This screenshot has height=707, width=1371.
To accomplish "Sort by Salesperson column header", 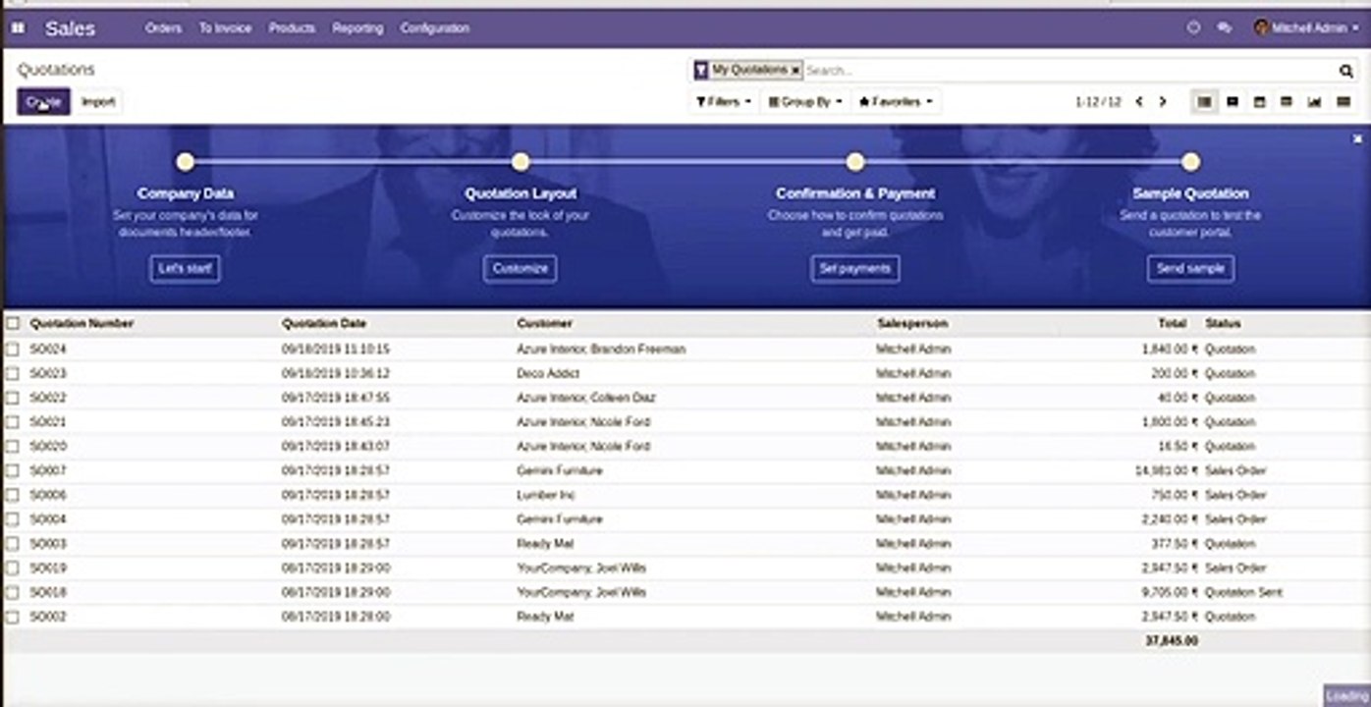I will (x=912, y=323).
